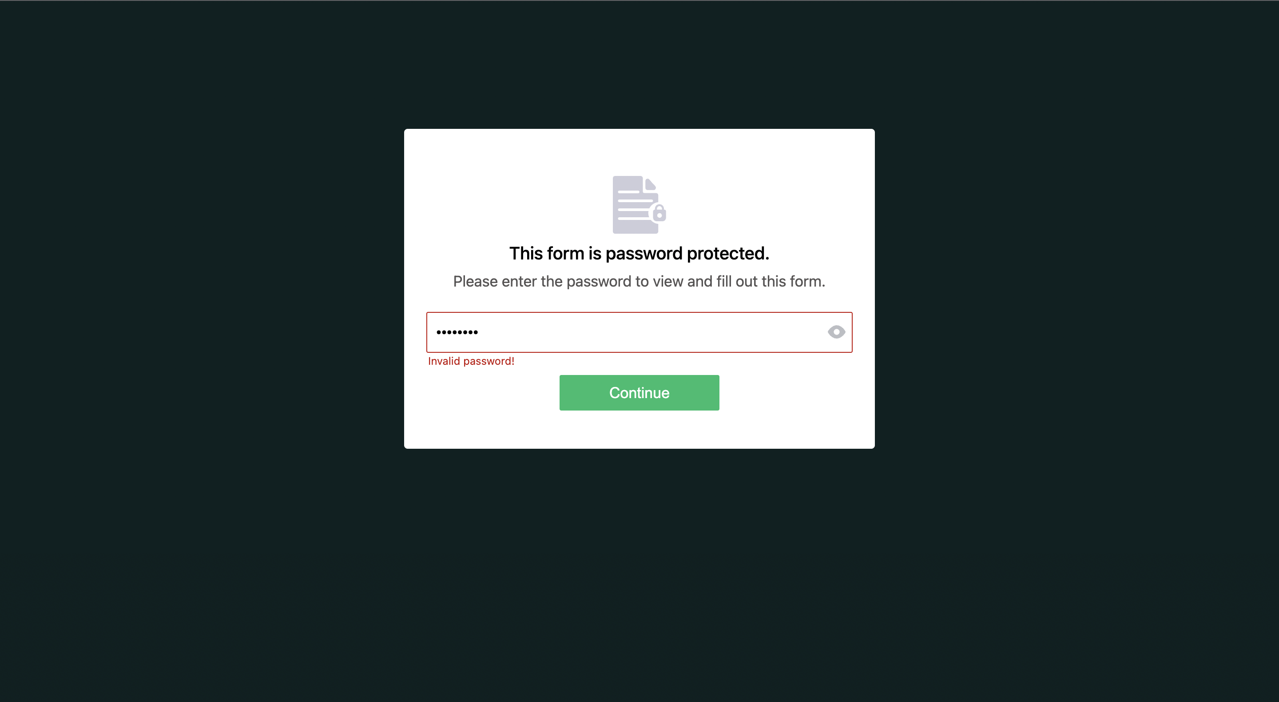Click the dark area above the dialog card
This screenshot has height=702, width=1279.
pyautogui.click(x=639, y=64)
